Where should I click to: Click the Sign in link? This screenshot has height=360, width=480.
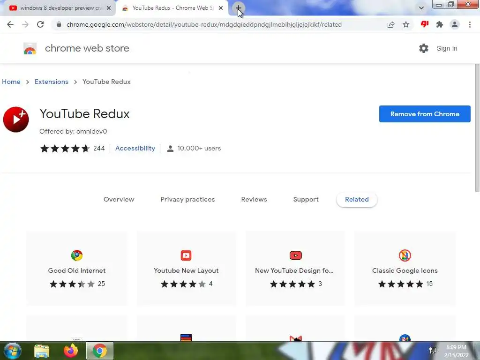[x=447, y=48]
